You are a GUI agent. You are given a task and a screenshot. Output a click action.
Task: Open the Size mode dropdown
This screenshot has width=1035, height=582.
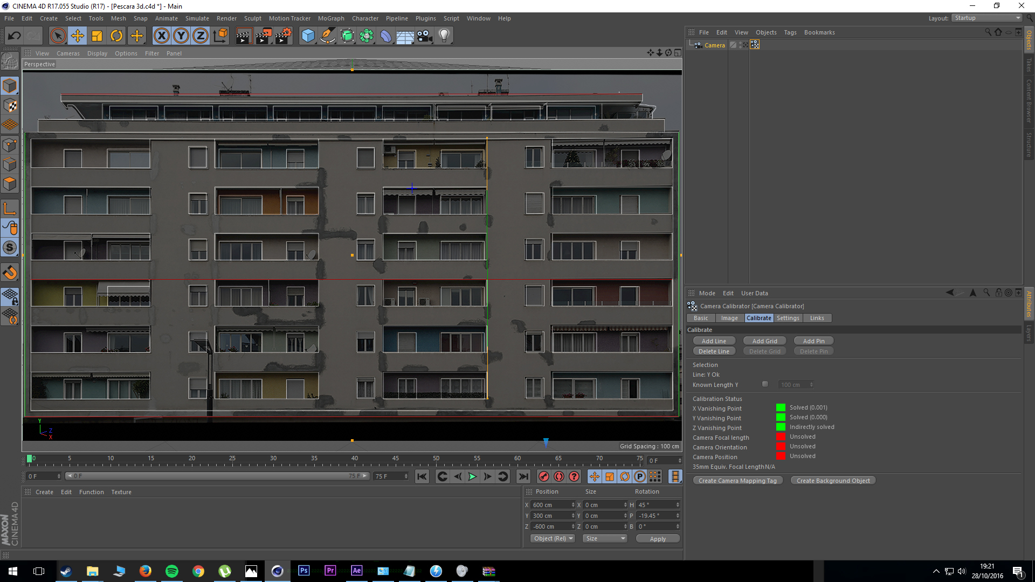(x=605, y=538)
